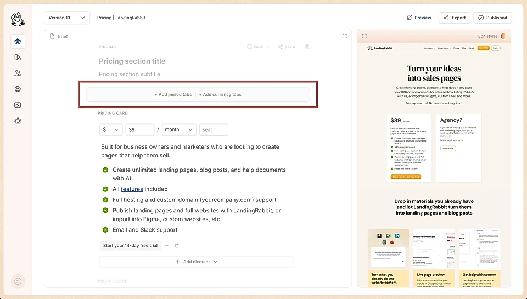This screenshot has height=299, width=527.
Task: Click the Export button
Action: point(455,18)
